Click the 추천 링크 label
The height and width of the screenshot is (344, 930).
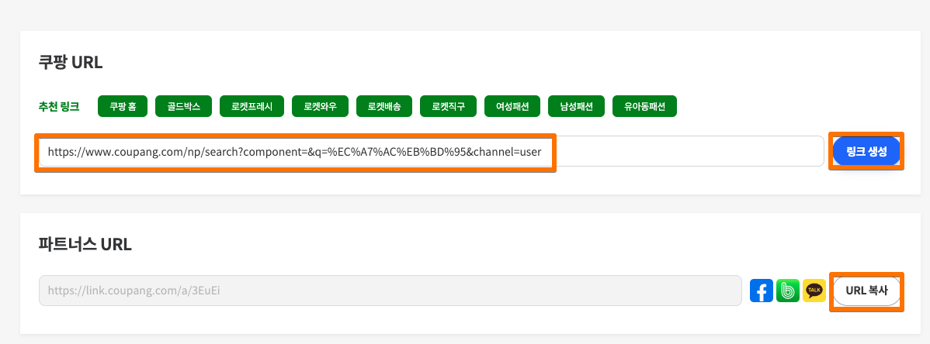tap(59, 107)
